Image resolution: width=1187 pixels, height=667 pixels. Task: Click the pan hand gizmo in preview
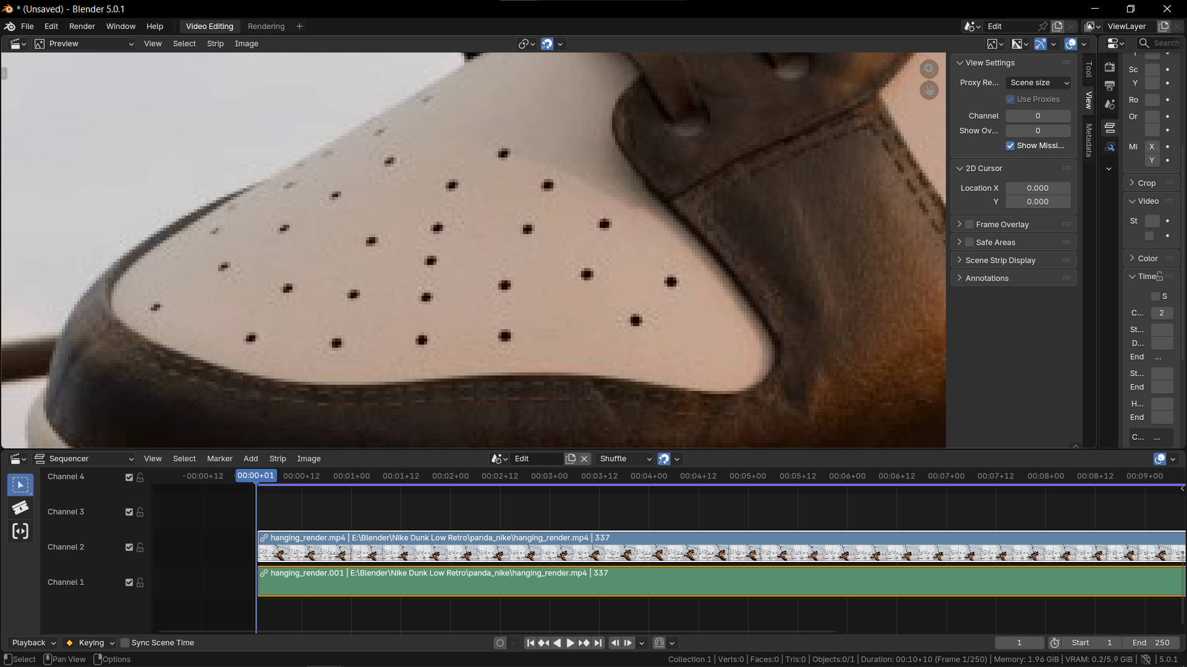(929, 90)
